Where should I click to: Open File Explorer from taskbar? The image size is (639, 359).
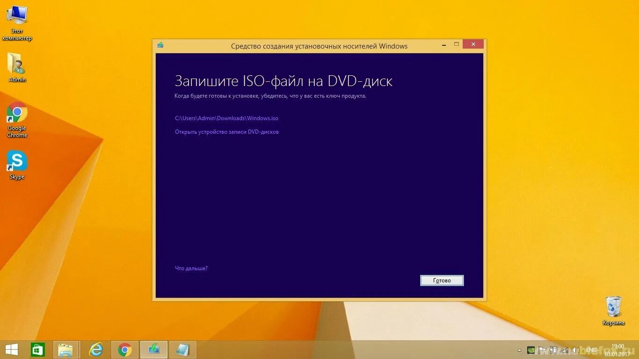pos(65,350)
